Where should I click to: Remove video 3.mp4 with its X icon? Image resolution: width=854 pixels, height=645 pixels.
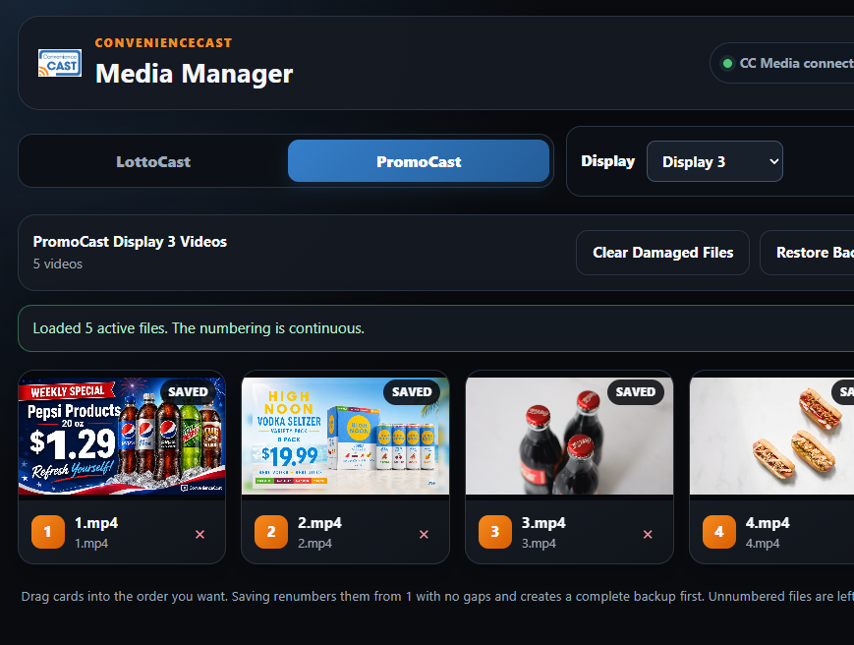point(648,535)
